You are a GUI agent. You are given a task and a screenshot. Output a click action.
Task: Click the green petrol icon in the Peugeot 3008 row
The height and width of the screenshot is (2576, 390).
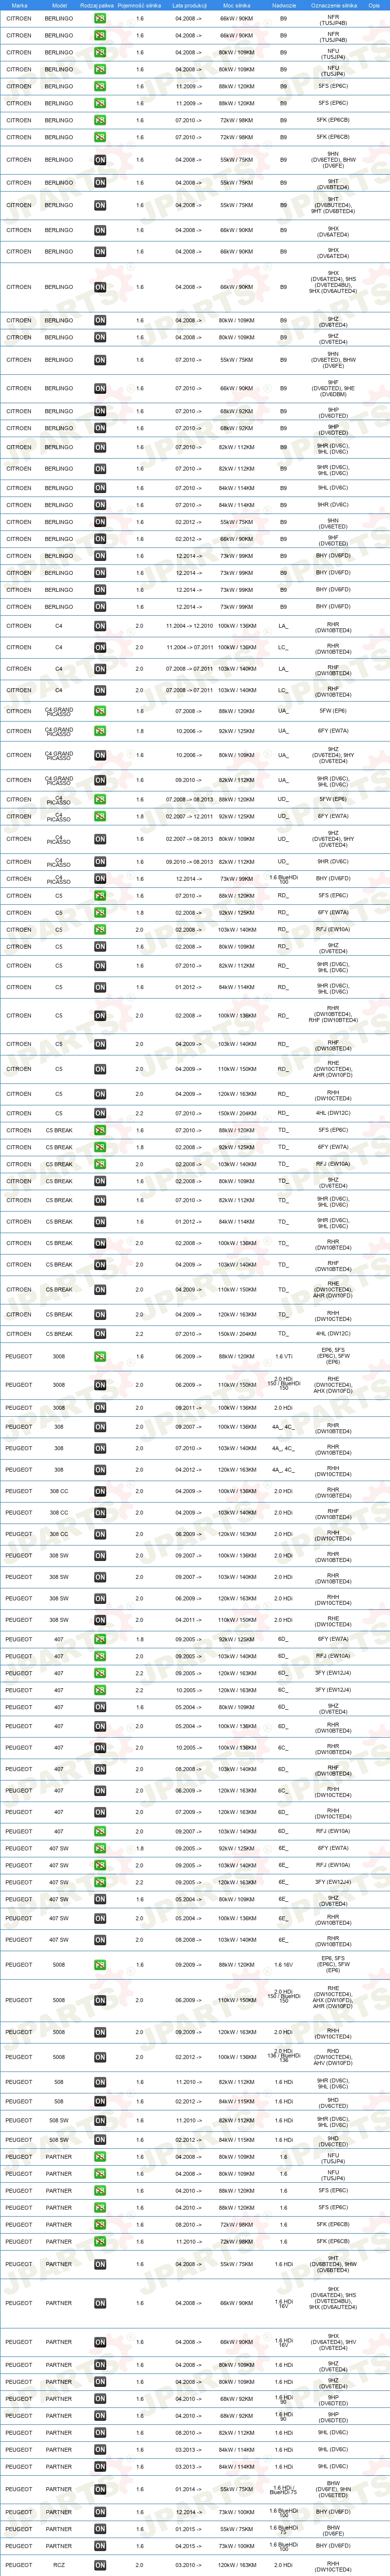click(x=100, y=1357)
